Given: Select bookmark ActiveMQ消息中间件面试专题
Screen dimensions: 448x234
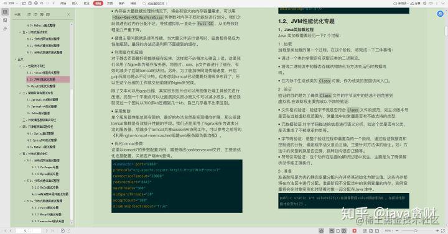Looking at the screenshot, I should coord(50,194).
